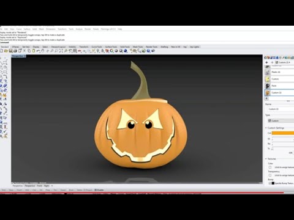Collapse the Textures section
The width and height of the screenshot is (294, 220).
click(x=266, y=159)
